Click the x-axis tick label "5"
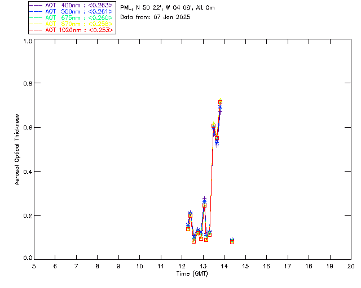361x288 pixels. pyautogui.click(x=34, y=266)
